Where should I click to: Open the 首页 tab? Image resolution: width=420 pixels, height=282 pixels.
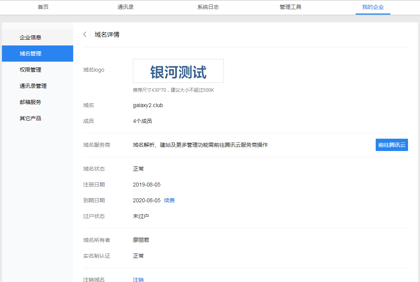pyautogui.click(x=43, y=7)
